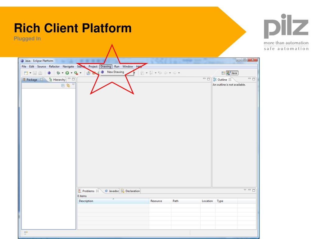The width and height of the screenshot is (318, 239).
Task: Sort by the Resource column header
Action: click(x=160, y=201)
